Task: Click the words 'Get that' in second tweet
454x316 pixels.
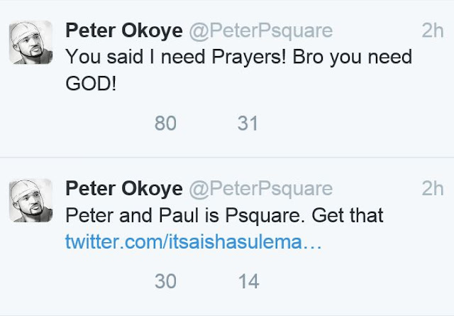Action: 348,215
